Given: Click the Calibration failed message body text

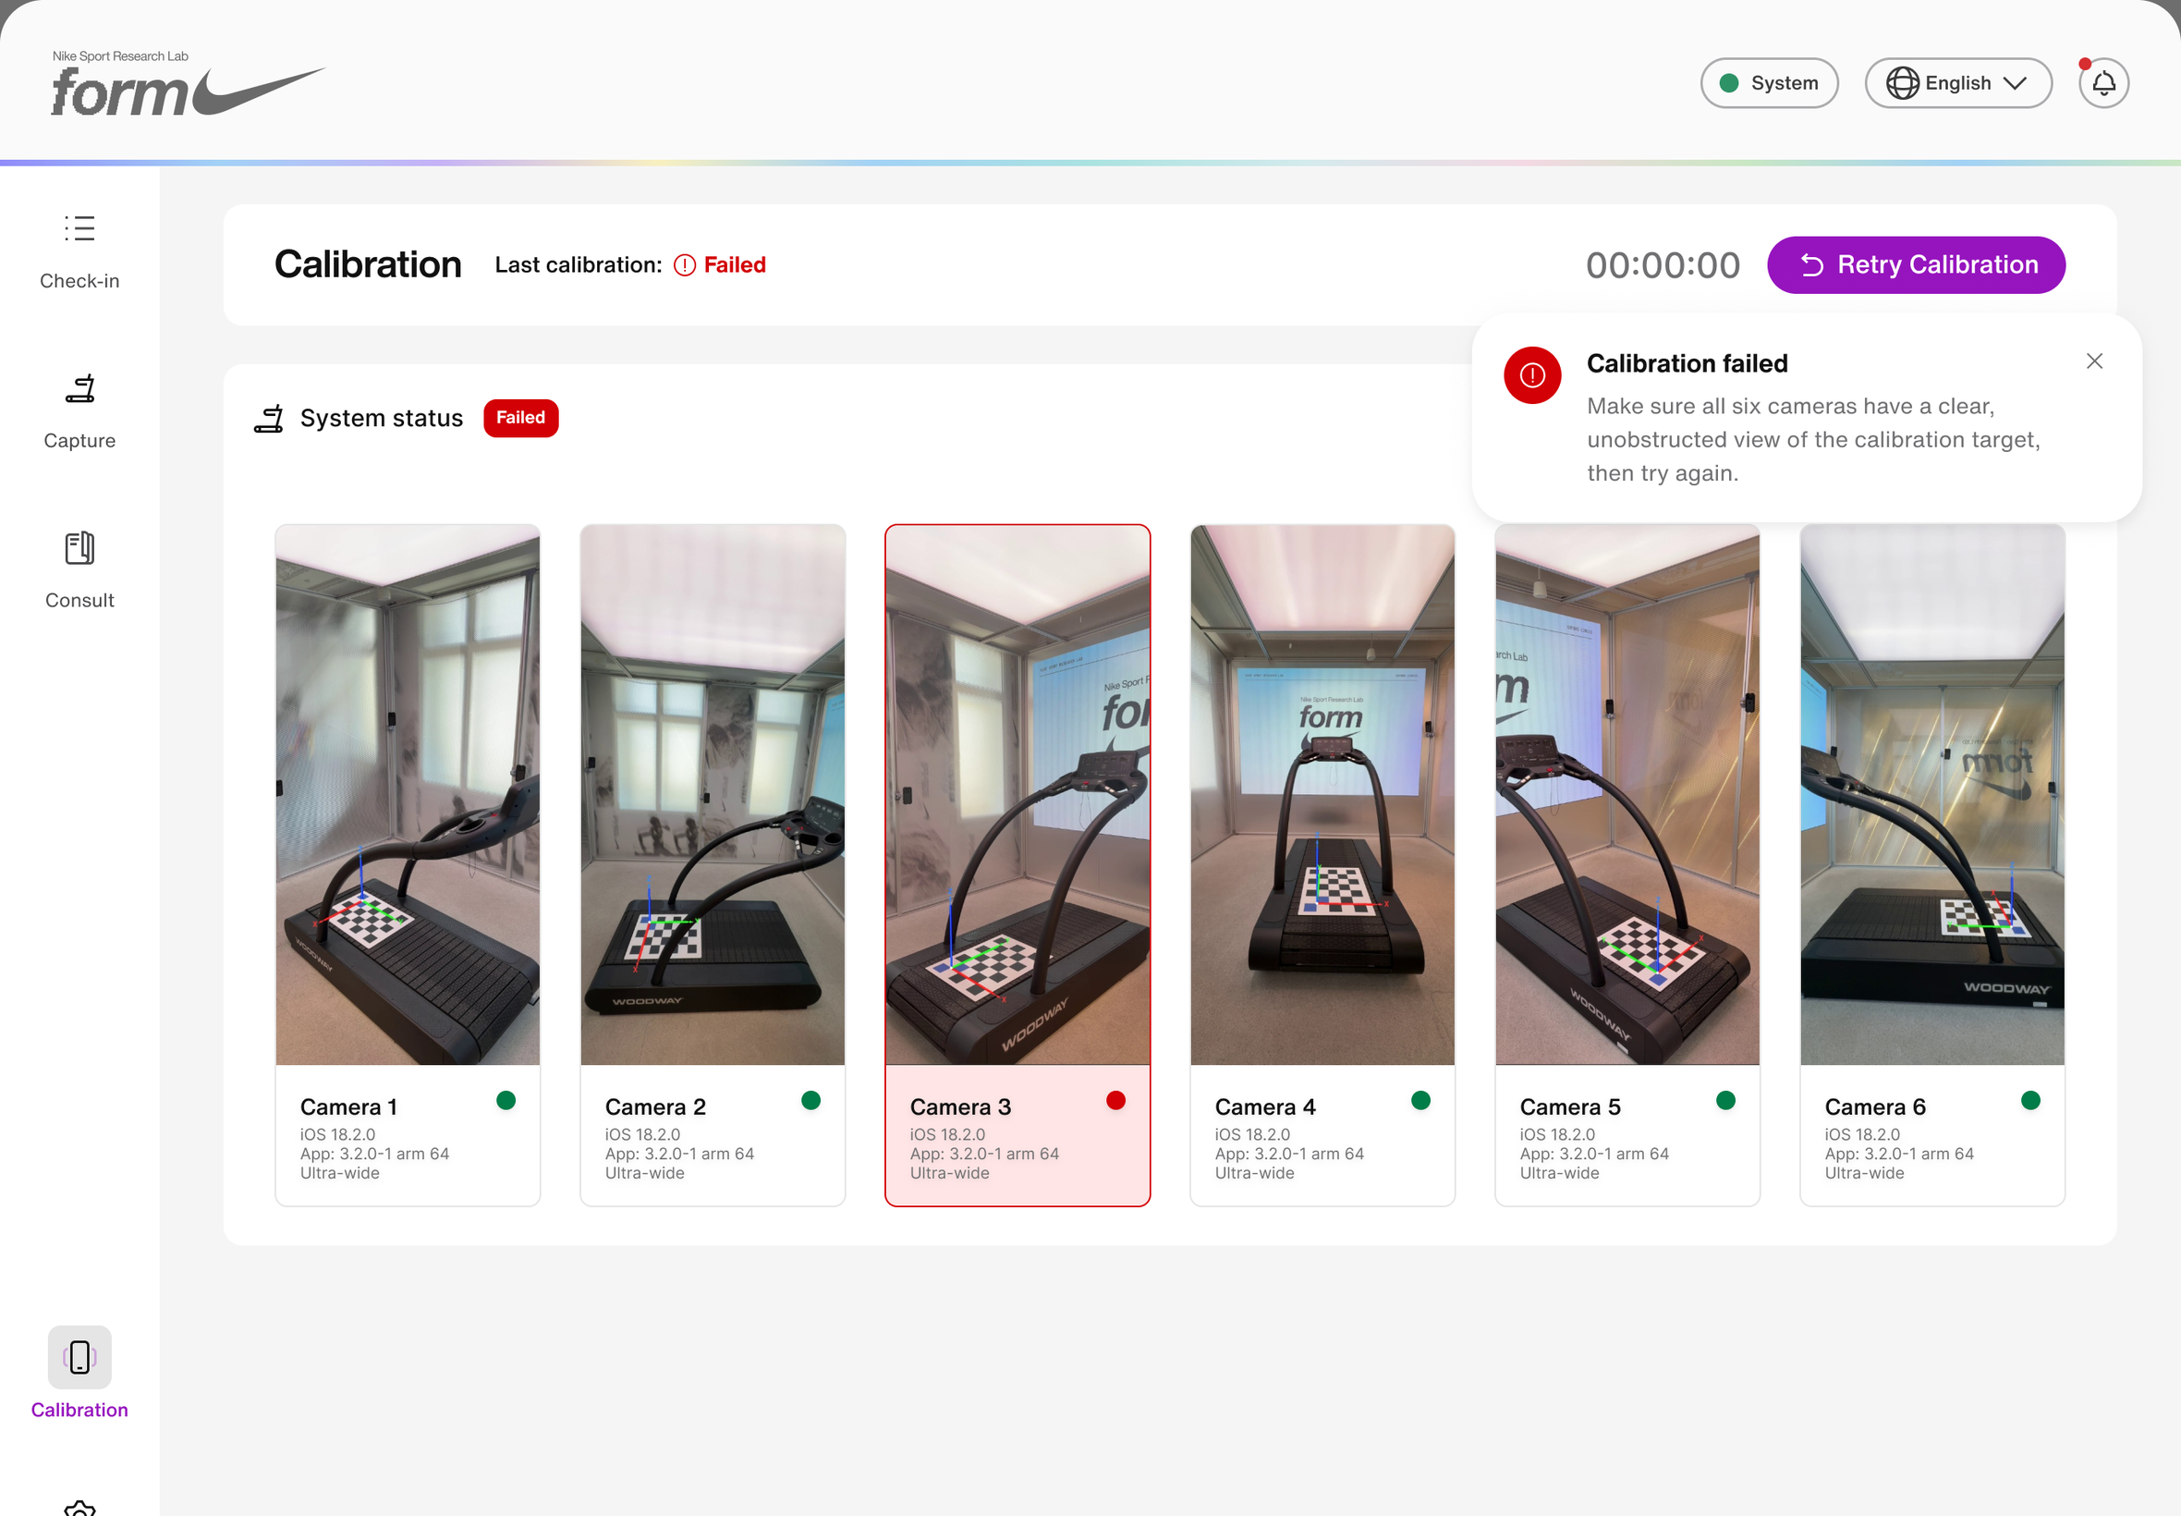Looking at the screenshot, I should coord(1812,440).
